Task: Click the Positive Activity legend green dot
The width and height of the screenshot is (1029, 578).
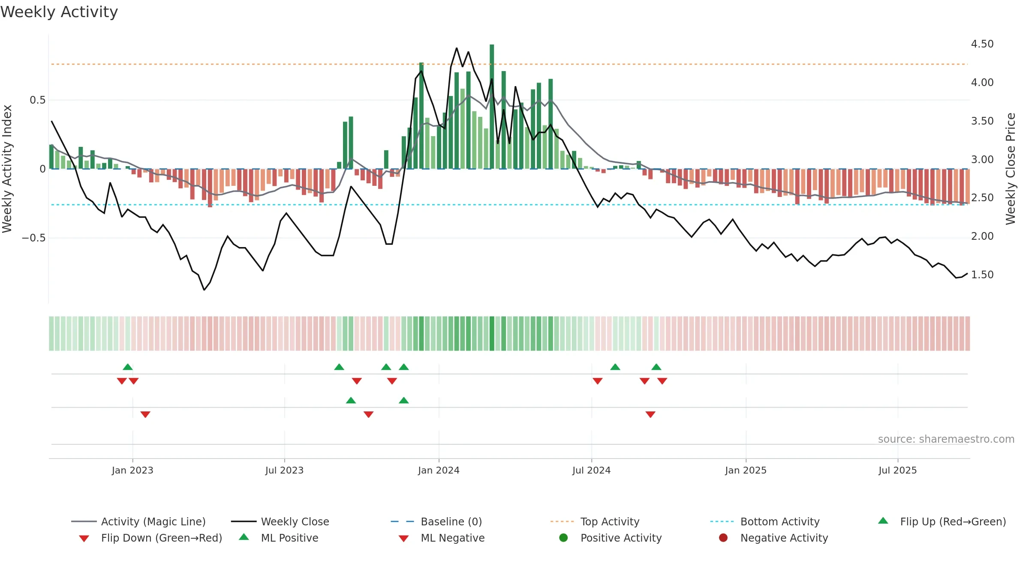Action: [563, 537]
